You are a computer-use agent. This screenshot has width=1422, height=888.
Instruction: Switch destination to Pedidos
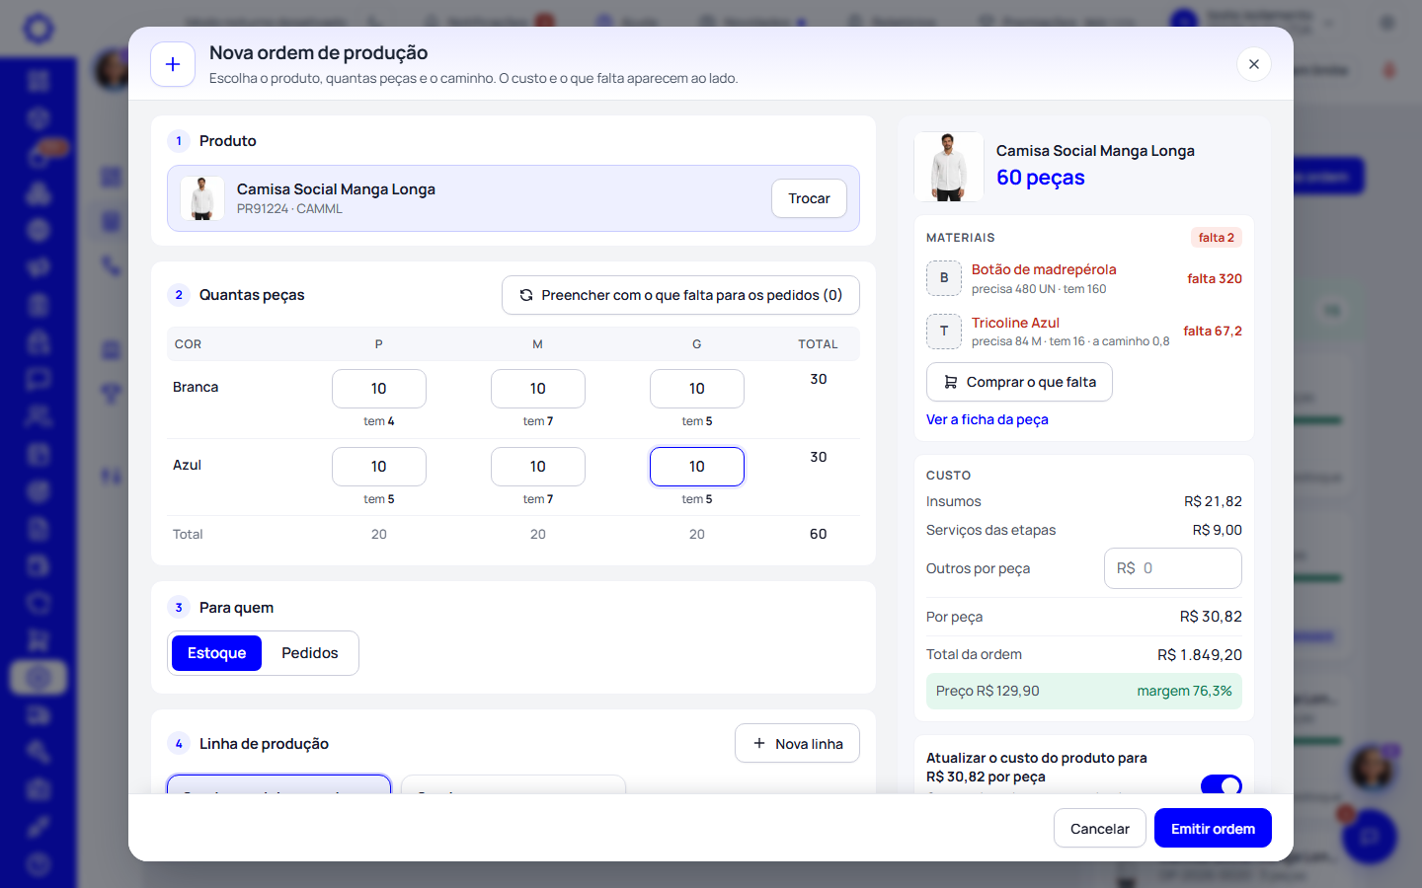[309, 653]
